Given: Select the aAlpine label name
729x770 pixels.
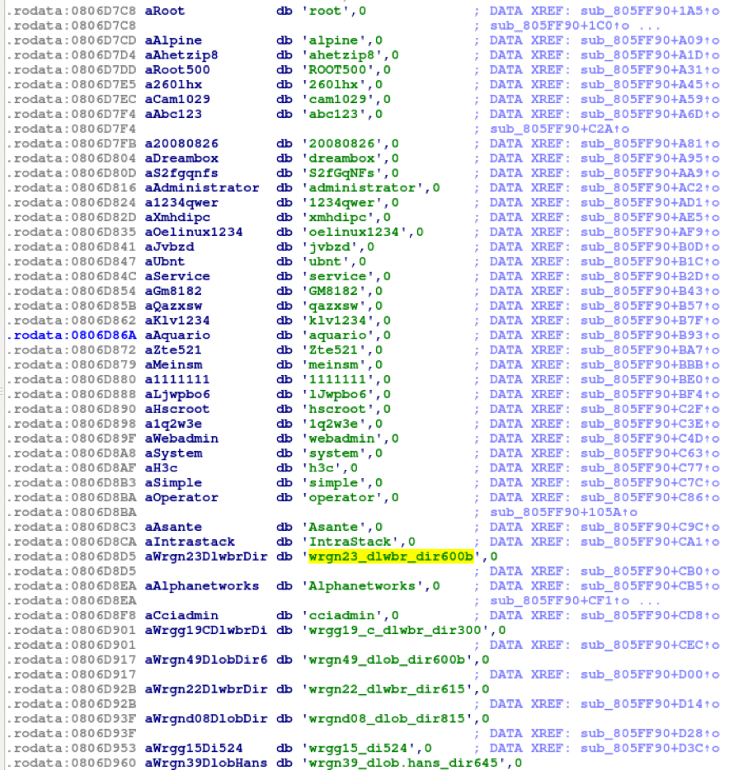Looking at the screenshot, I should [173, 40].
